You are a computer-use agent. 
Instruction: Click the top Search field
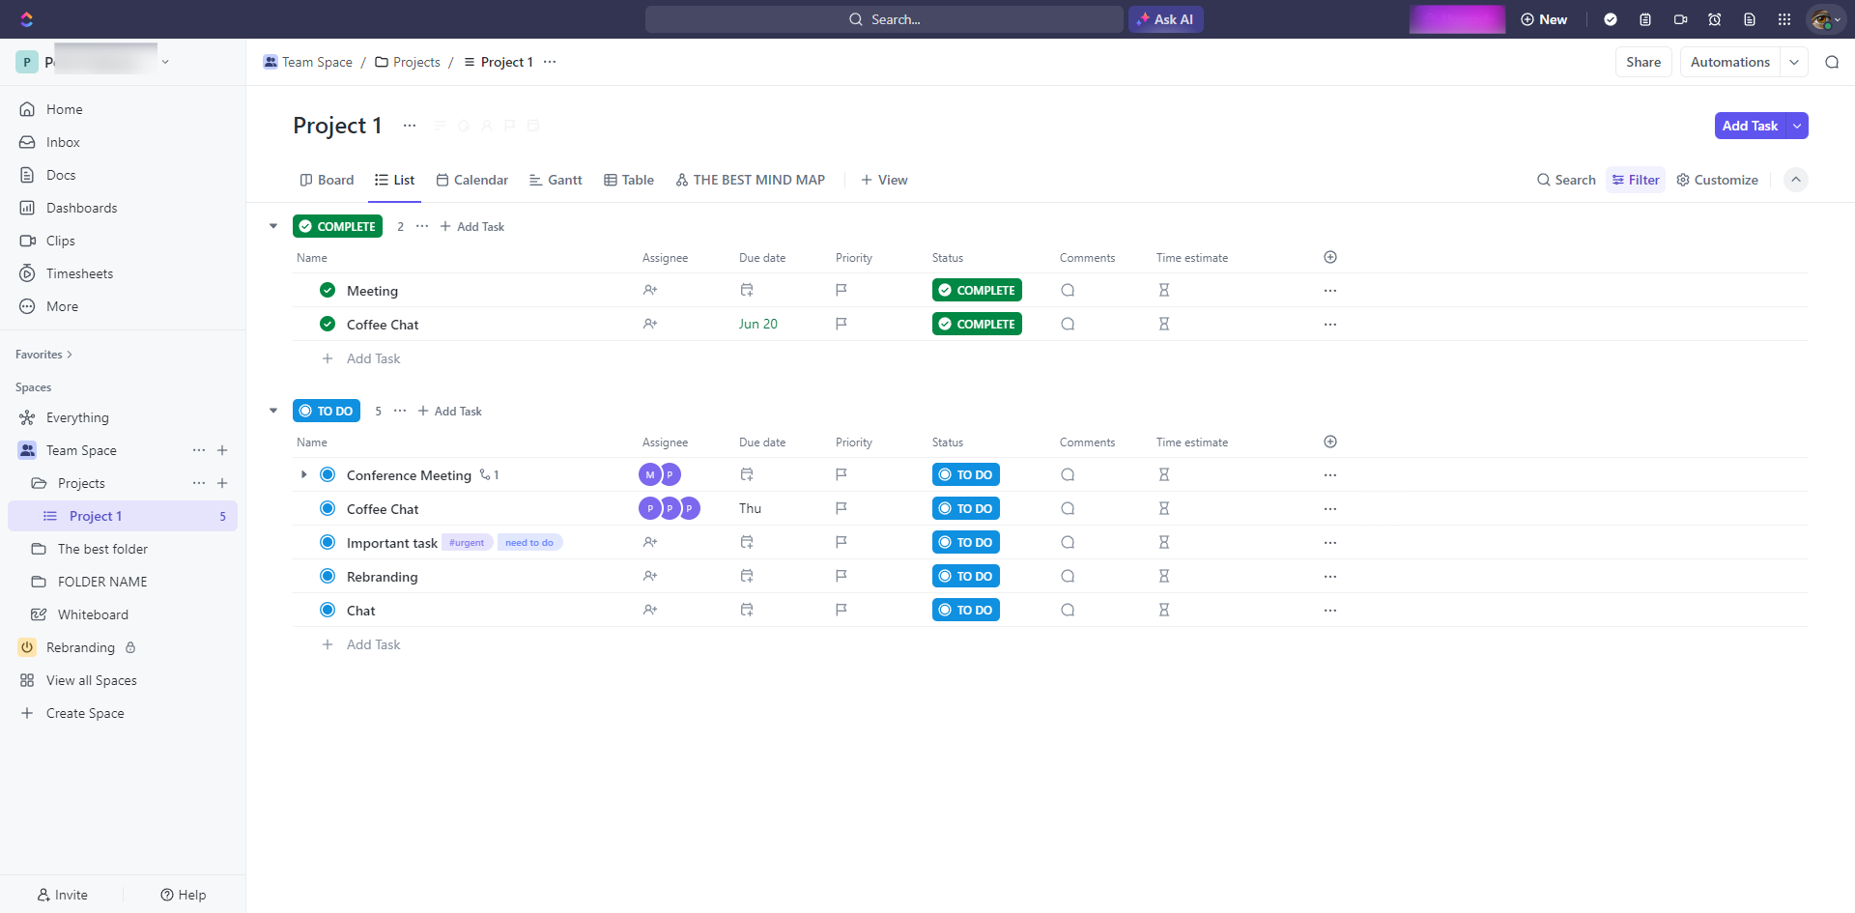pos(884,19)
